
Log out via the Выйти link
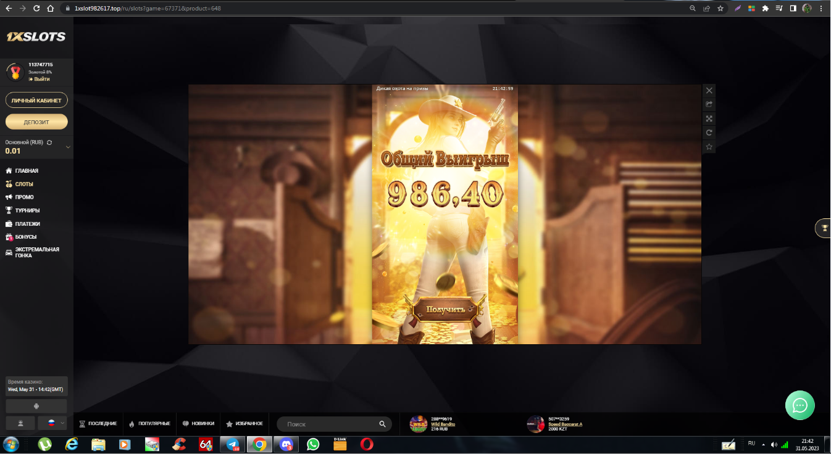tap(39, 80)
